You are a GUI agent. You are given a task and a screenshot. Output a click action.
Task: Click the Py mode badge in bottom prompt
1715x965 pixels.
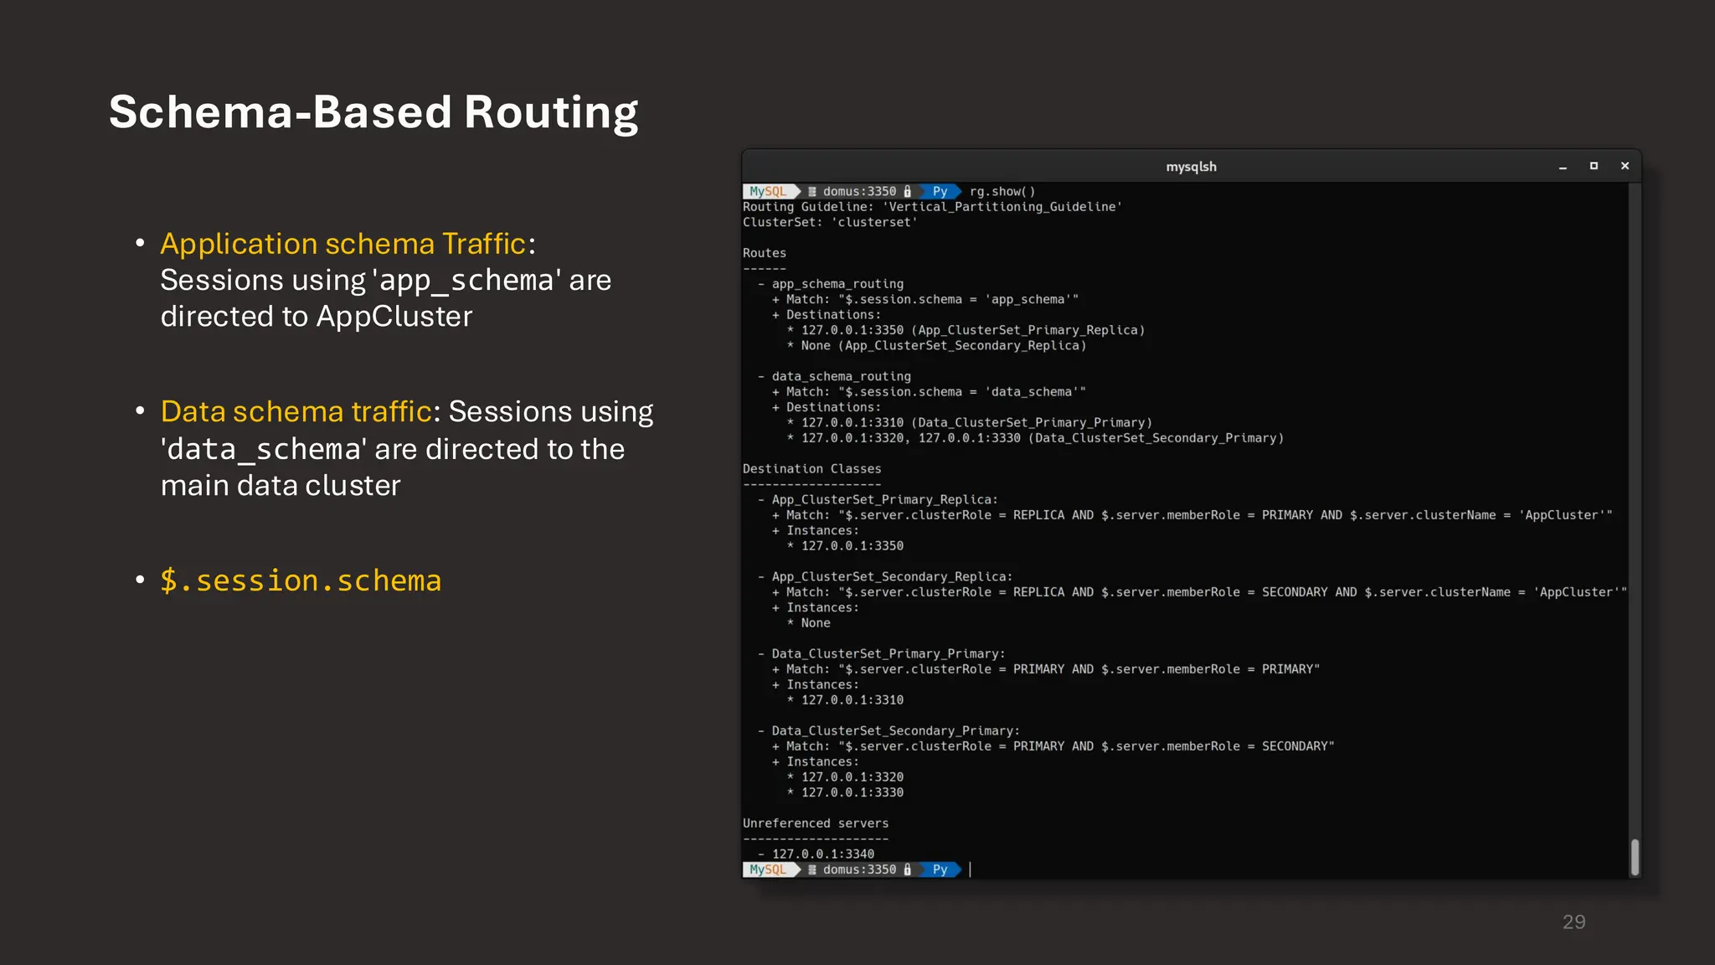tap(940, 870)
